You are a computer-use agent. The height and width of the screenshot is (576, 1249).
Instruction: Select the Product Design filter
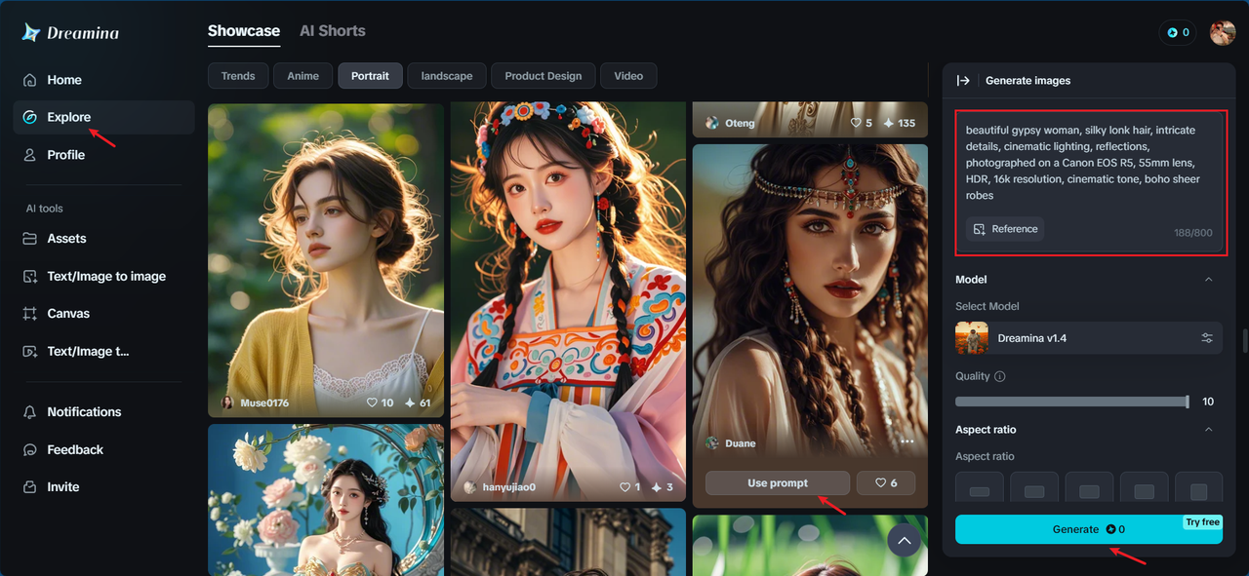[544, 76]
